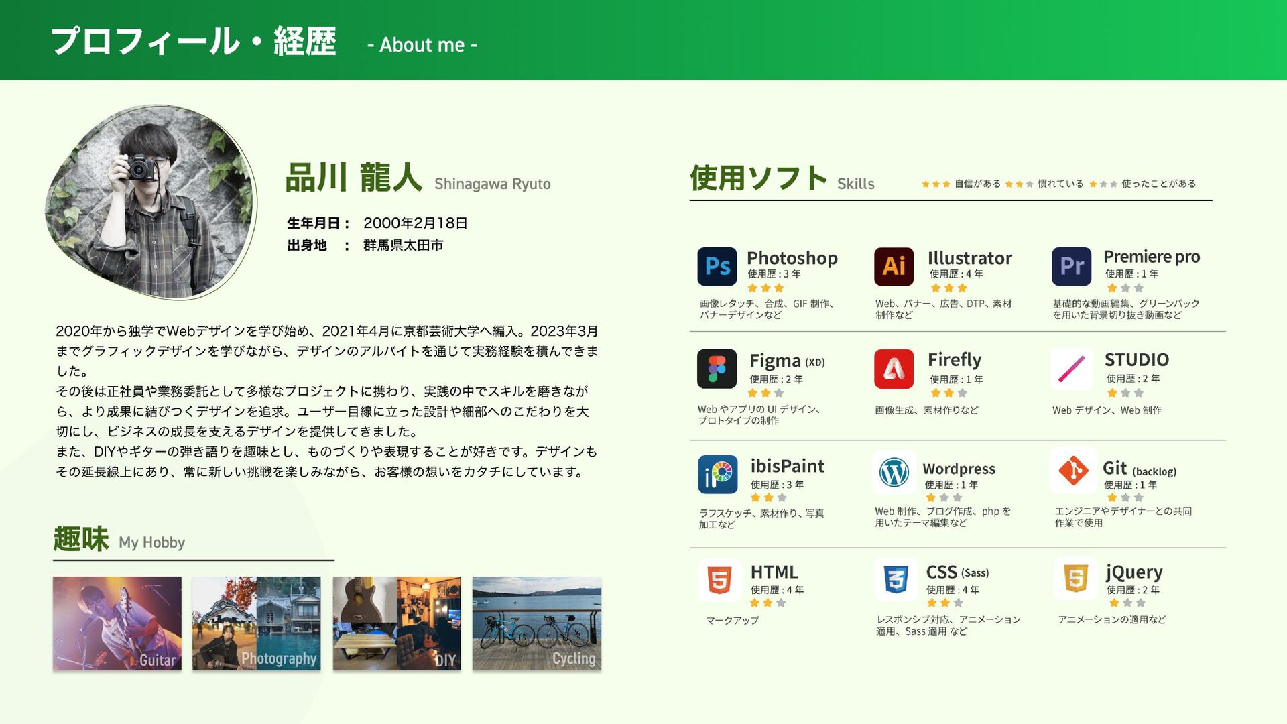Click the HTML skill name
The height and width of the screenshot is (724, 1287).
point(774,572)
